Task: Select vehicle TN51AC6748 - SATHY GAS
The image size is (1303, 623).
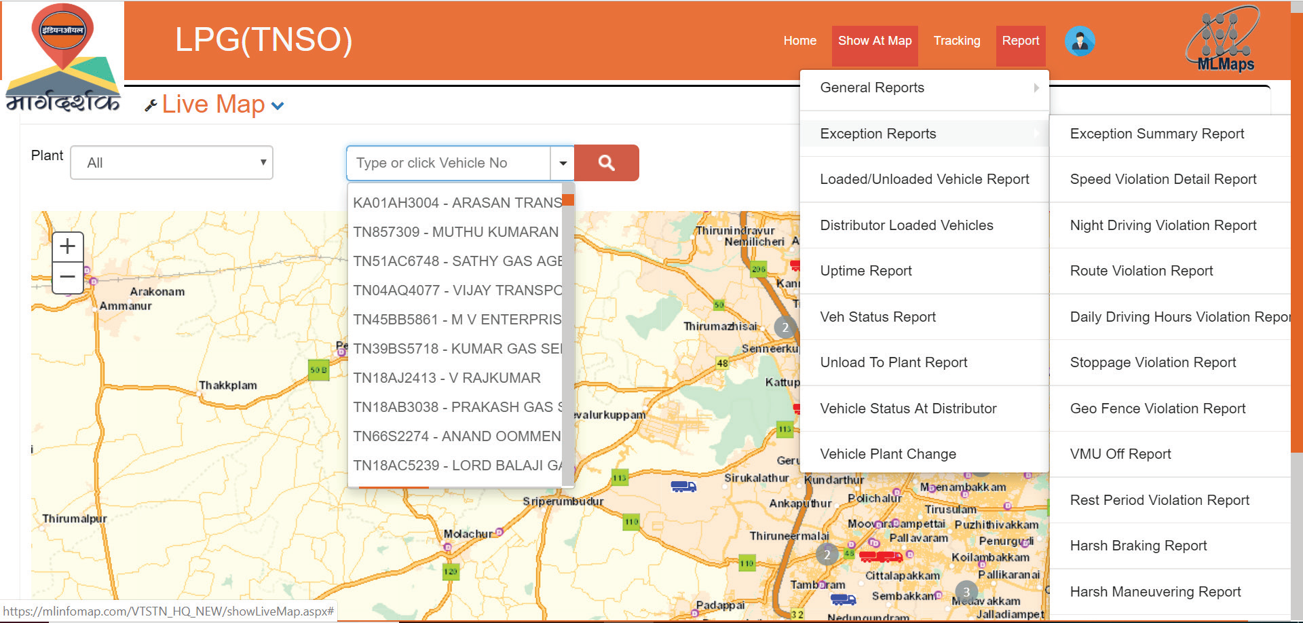Action: (456, 261)
